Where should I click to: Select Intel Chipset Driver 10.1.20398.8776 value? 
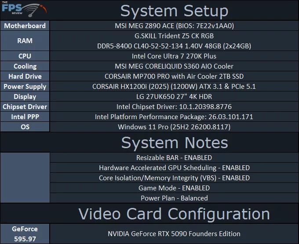coord(174,106)
